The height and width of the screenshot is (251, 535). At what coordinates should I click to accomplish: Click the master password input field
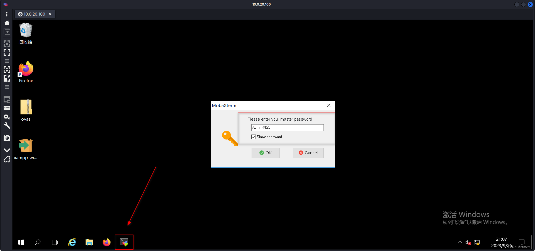pyautogui.click(x=287, y=128)
